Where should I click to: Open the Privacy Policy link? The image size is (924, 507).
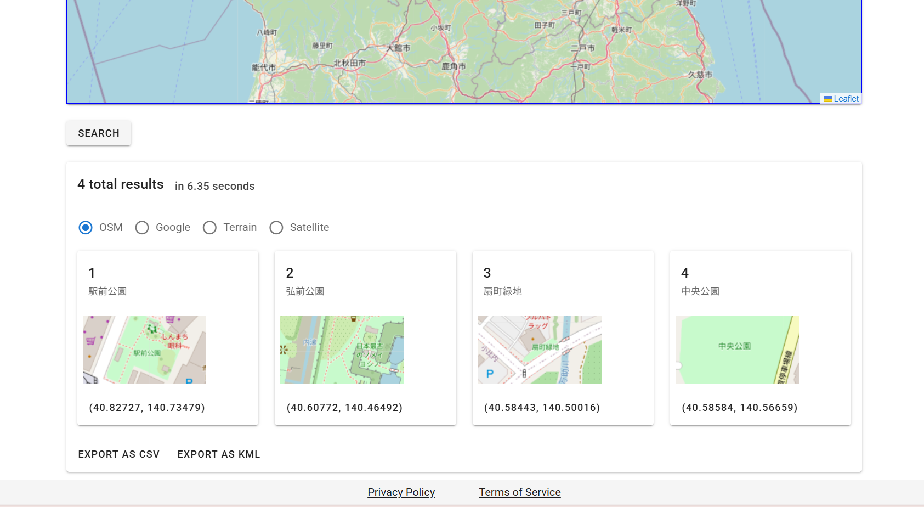tap(401, 492)
